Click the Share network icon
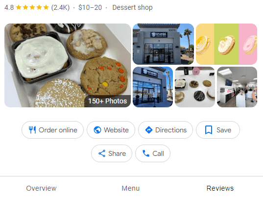 coord(102,153)
